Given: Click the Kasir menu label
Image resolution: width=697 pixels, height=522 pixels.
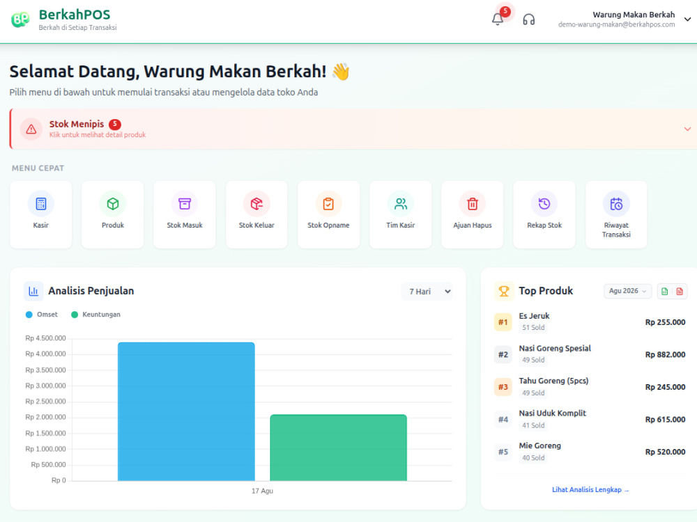Looking at the screenshot, I should click(41, 225).
